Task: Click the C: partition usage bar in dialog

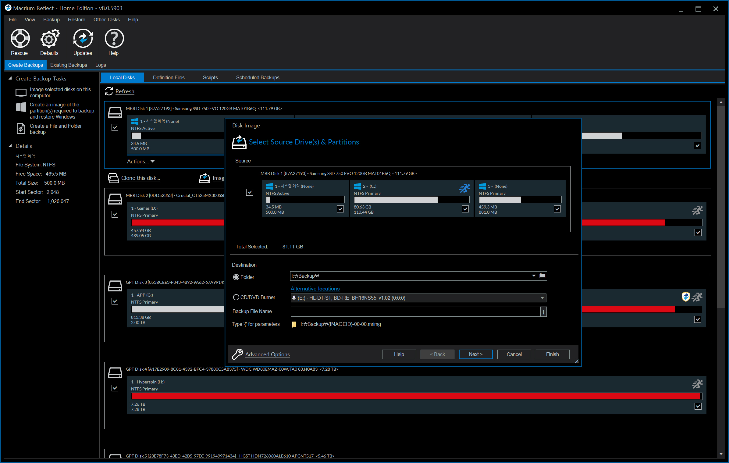Action: [411, 200]
